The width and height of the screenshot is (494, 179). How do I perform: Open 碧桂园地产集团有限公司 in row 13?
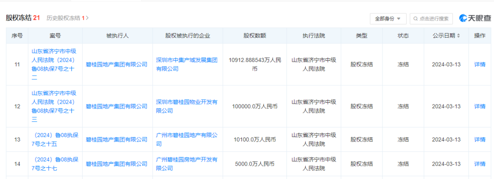[116, 139]
